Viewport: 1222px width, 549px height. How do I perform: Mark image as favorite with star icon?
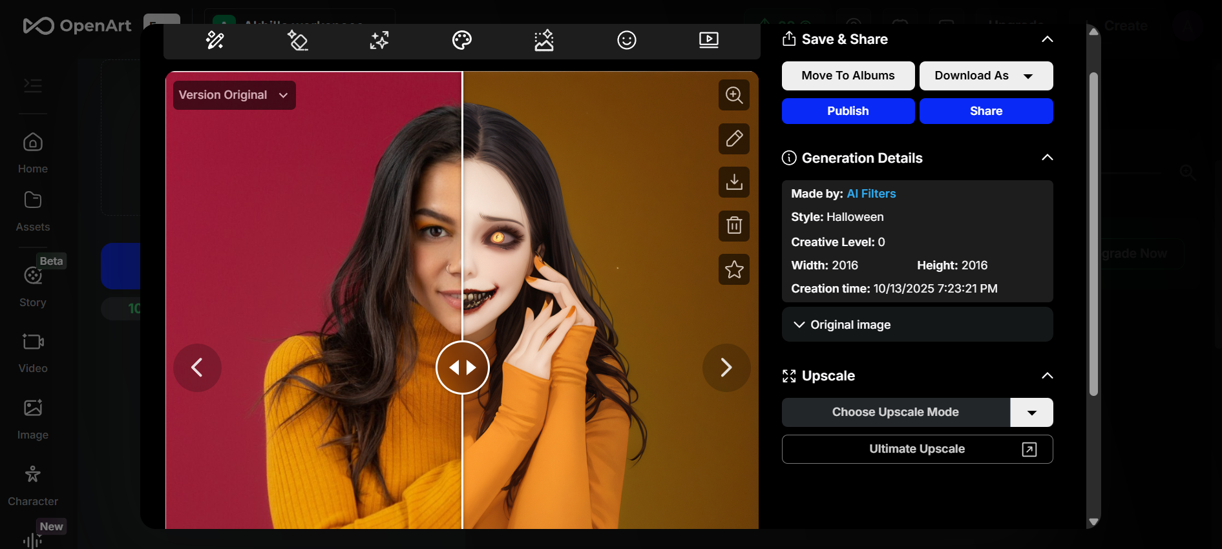733,269
